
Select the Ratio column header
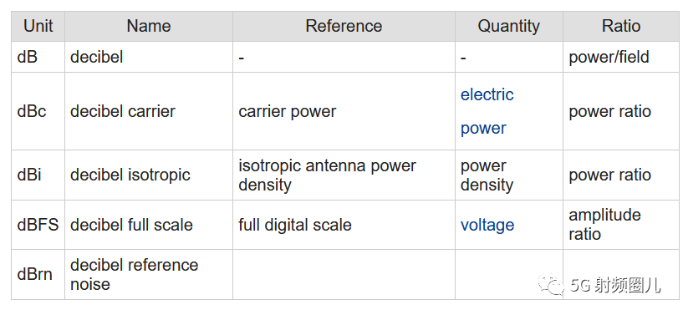coord(621,27)
